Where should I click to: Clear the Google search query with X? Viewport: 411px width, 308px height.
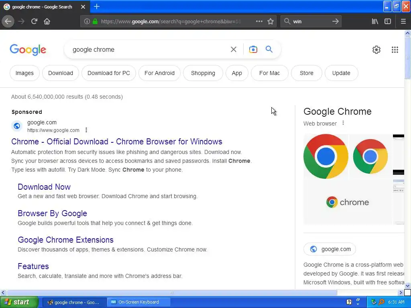[233, 49]
